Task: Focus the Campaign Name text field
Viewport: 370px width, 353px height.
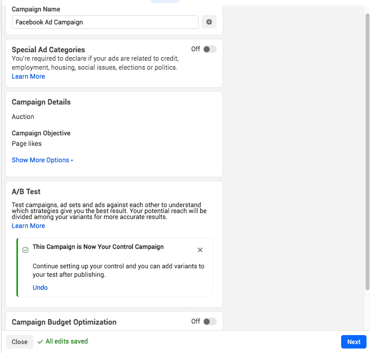Action: (x=105, y=22)
